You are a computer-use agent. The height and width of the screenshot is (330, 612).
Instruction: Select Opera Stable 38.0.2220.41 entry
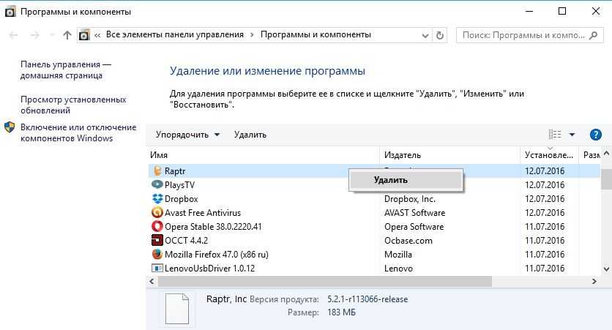(213, 227)
